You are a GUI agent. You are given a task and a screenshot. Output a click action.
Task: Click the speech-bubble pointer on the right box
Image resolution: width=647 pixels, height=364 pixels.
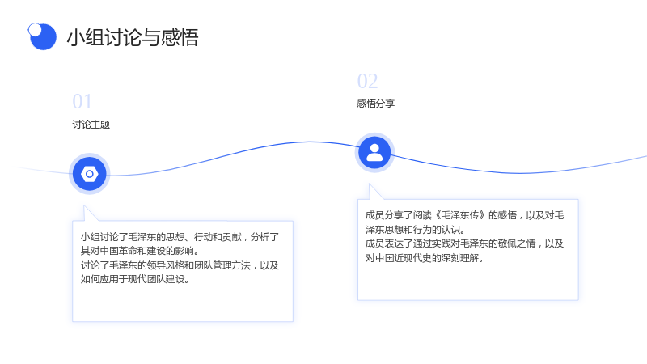click(374, 193)
